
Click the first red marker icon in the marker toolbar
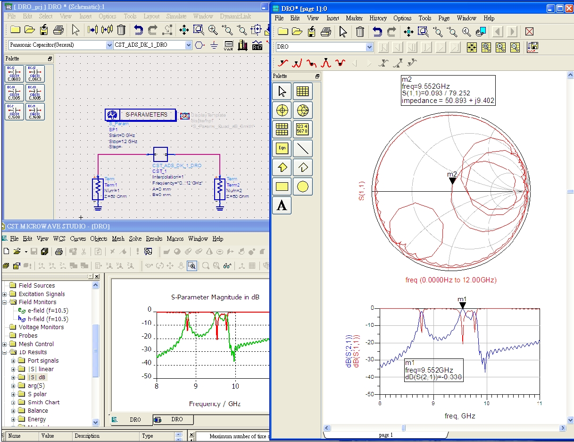click(x=283, y=63)
